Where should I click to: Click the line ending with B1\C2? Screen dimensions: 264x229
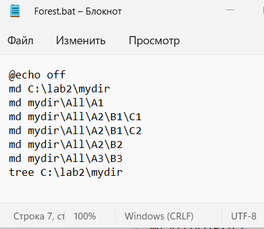click(x=75, y=130)
